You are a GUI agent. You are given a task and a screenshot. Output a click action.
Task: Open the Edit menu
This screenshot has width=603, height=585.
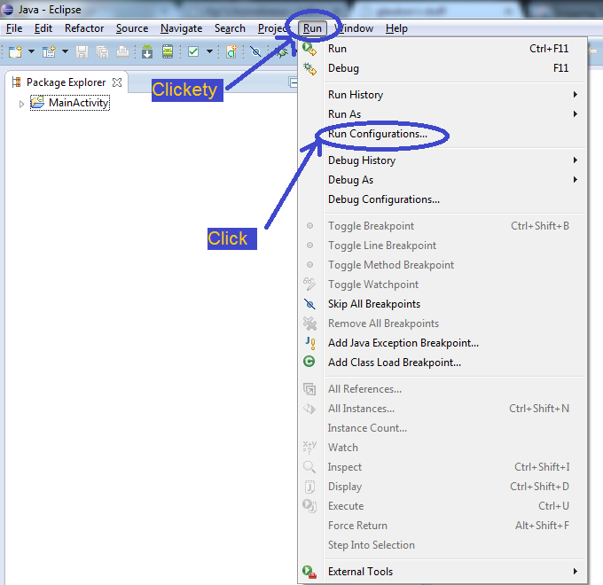[43, 28]
